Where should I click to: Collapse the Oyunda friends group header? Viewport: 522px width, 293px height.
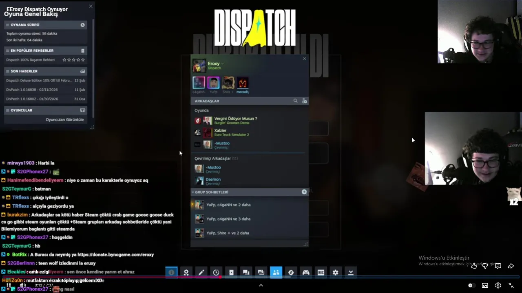coord(201,110)
